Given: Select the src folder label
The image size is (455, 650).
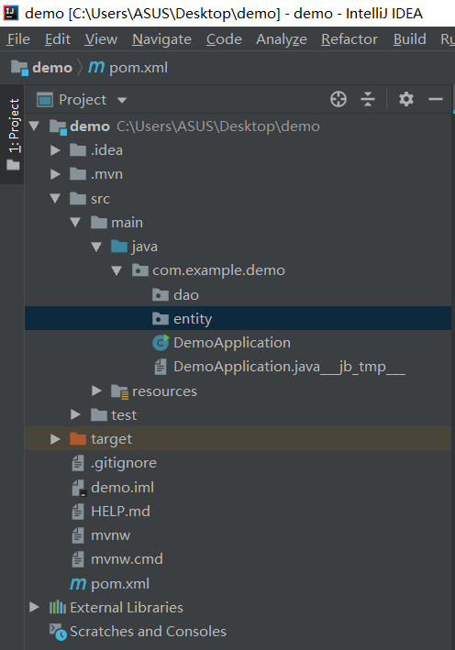Looking at the screenshot, I should click(x=100, y=199).
